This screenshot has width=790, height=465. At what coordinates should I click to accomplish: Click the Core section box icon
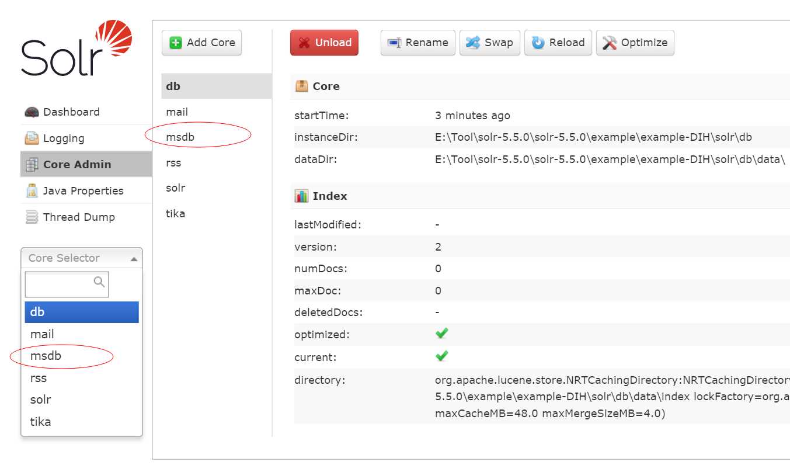(301, 86)
